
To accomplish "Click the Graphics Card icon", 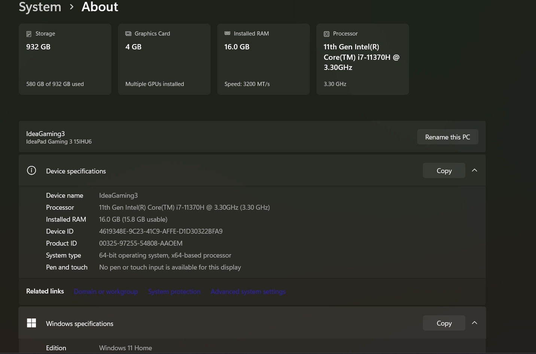I will coord(128,34).
